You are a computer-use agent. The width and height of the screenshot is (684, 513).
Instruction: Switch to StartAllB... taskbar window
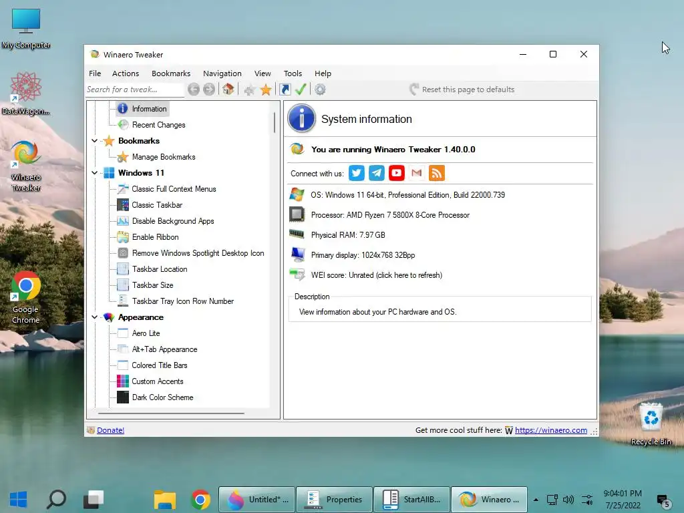tap(412, 500)
